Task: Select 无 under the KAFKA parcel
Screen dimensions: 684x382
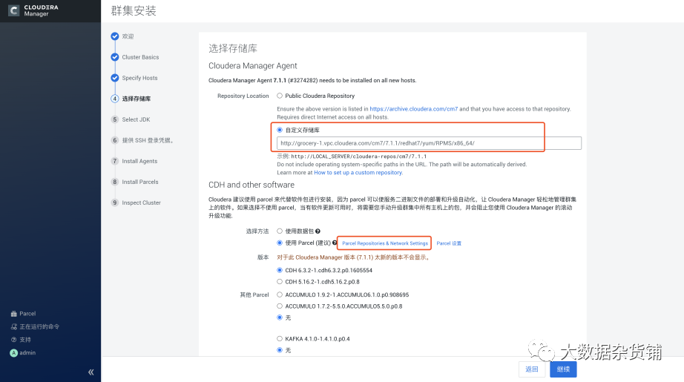Action: [280, 350]
